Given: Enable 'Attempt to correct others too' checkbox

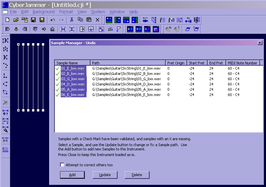Looking at the screenshot, I should pos(62,165).
